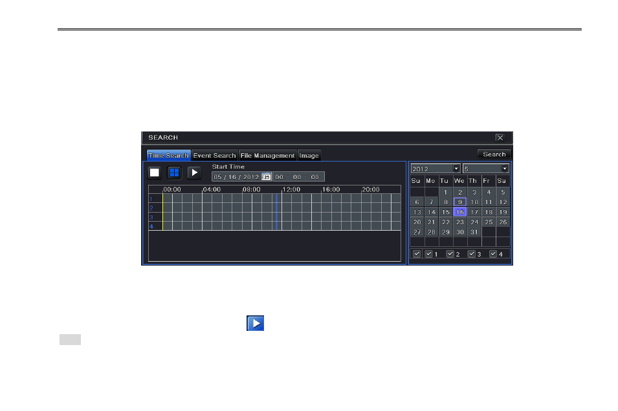Click the play button beside Start Time
This screenshot has width=618, height=411.
[x=194, y=173]
